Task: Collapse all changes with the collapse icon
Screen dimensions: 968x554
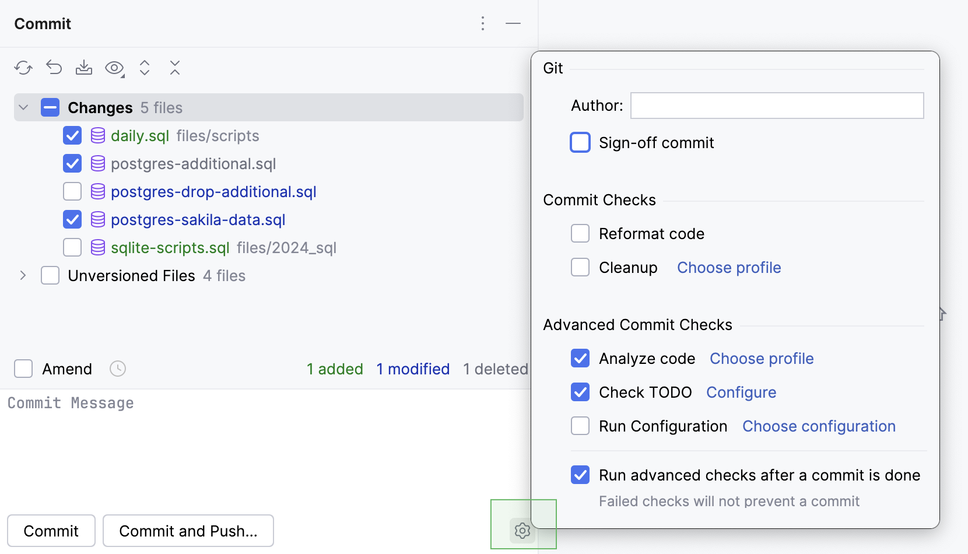Action: pyautogui.click(x=174, y=68)
